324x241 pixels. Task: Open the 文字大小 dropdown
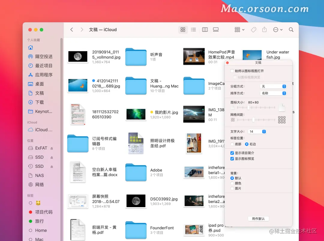257,132
